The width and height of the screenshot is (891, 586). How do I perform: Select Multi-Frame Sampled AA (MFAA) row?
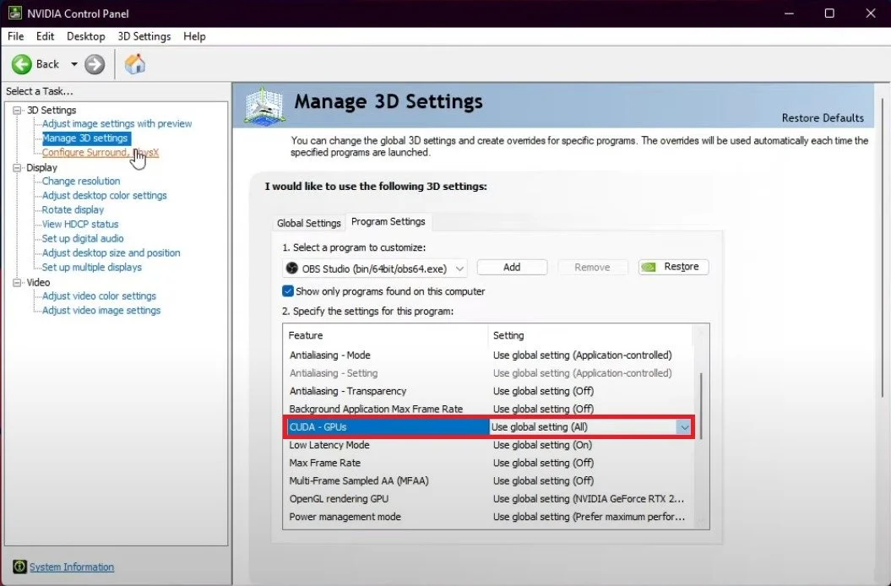pyautogui.click(x=489, y=480)
